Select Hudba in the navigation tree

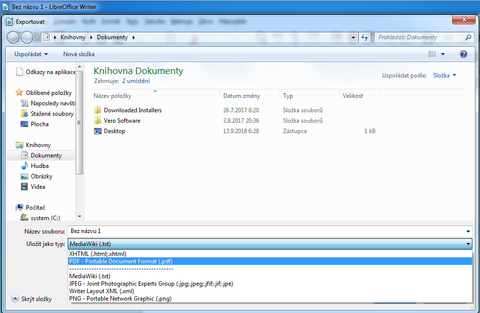[40, 166]
